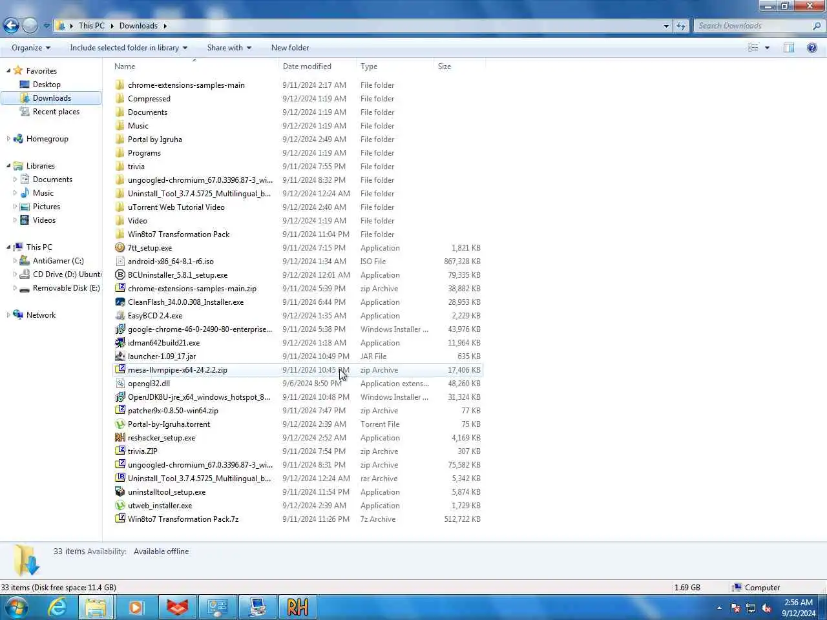Select the EasyBCD 2.4.exe icon
This screenshot has width=827, height=620.
120,315
